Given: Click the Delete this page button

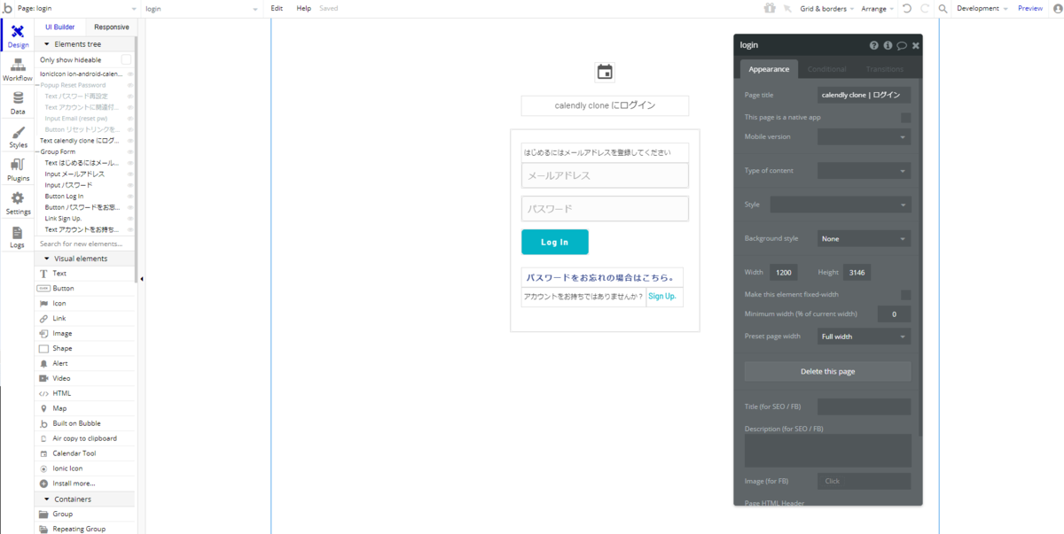Looking at the screenshot, I should coord(827,371).
